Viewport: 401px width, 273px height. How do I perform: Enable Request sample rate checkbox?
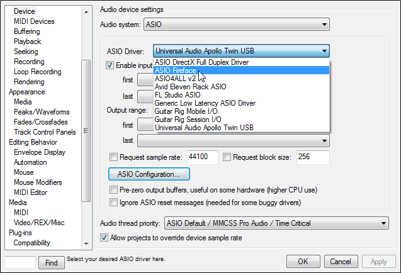point(113,157)
